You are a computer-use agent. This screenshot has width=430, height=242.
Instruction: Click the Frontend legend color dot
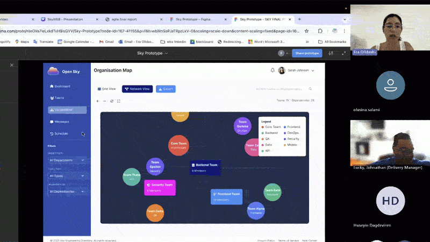tap(285, 127)
